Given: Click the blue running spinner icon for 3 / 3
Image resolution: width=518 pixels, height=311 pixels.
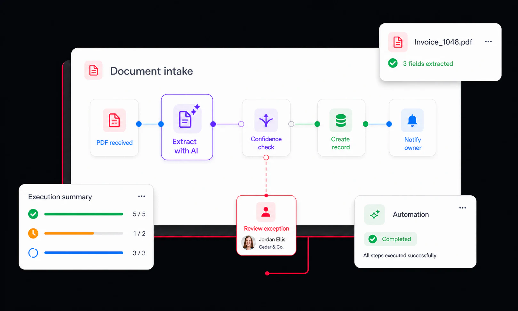Looking at the screenshot, I should pos(33,253).
